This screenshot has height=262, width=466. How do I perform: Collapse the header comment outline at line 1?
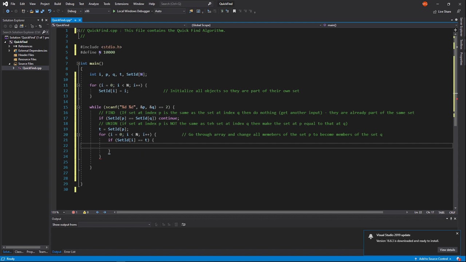78,31
